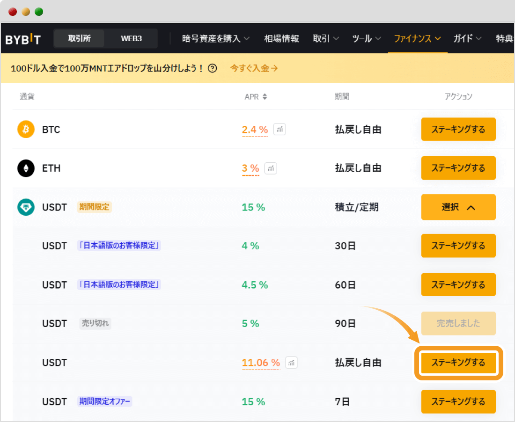Follow the 今すぐ入金 link
Screen dimensions: 515x422
point(254,68)
